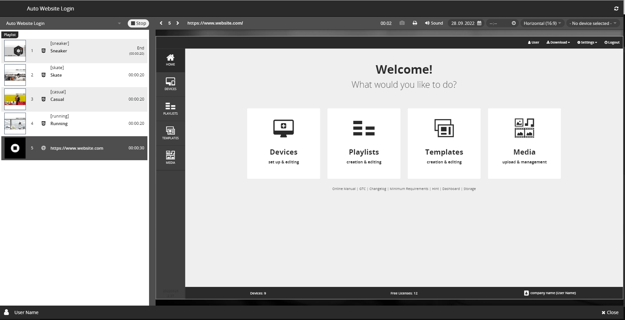
Task: Open the Horizontal (16:9) orientation dropdown
Action: coord(542,23)
